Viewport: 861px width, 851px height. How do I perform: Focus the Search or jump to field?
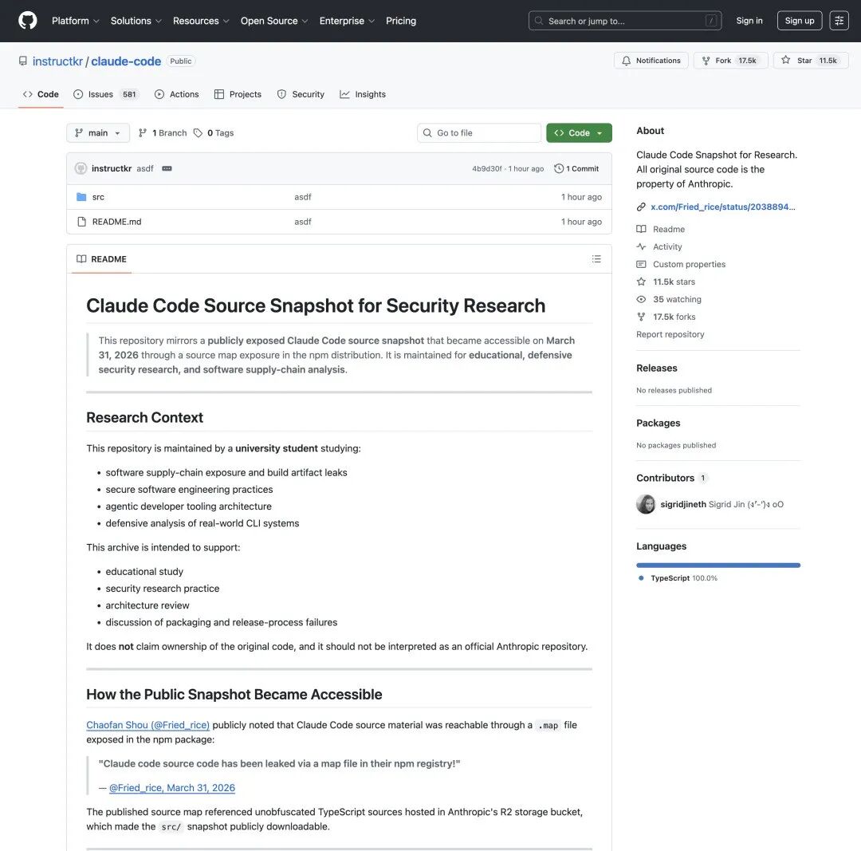click(625, 21)
